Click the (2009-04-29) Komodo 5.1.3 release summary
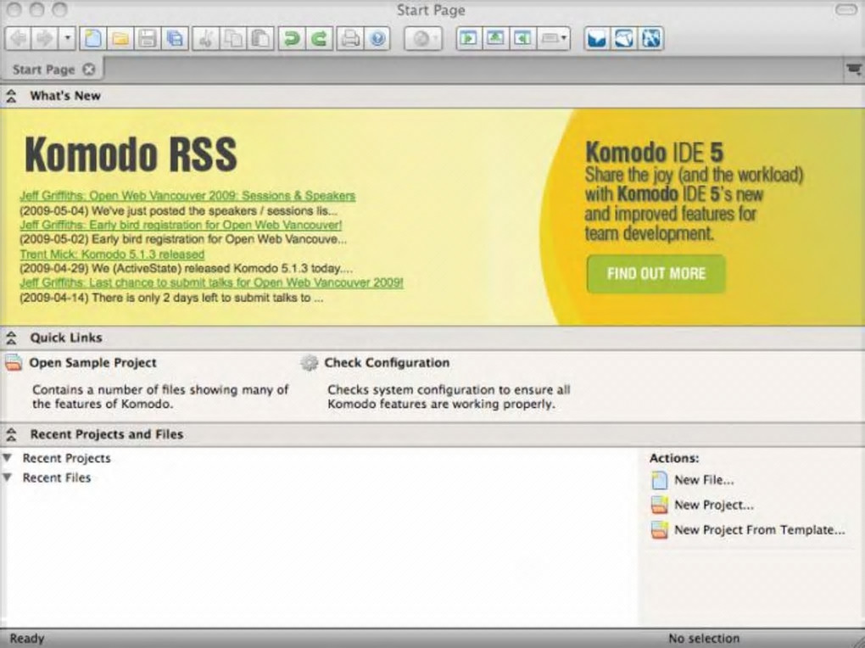 (x=186, y=269)
